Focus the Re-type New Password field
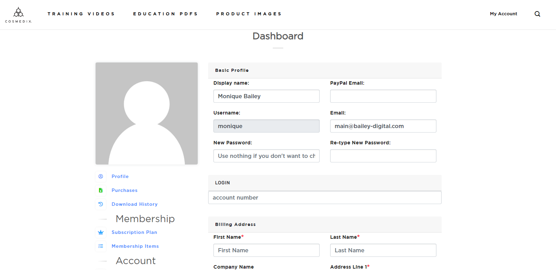Viewport: 556px width, 270px height. pyautogui.click(x=383, y=156)
